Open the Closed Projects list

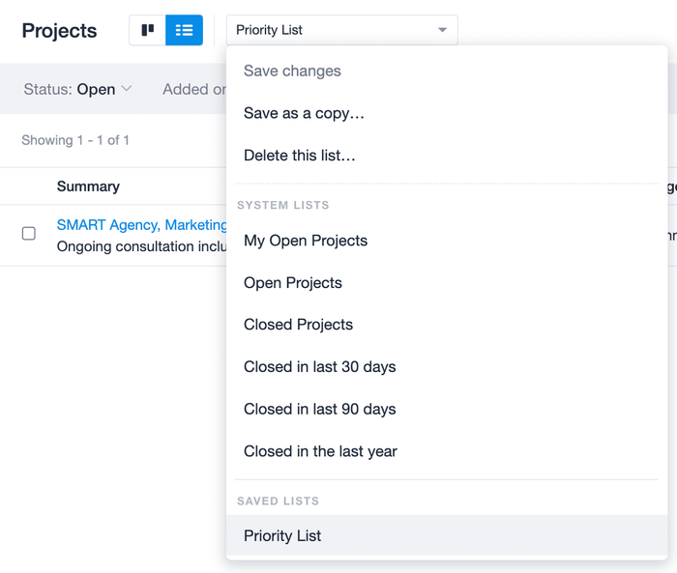tap(298, 325)
